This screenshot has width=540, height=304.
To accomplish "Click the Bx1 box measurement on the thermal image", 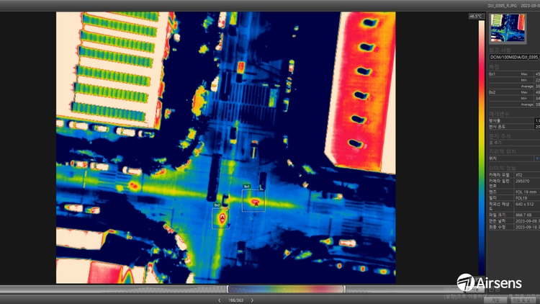I will tap(253, 200).
